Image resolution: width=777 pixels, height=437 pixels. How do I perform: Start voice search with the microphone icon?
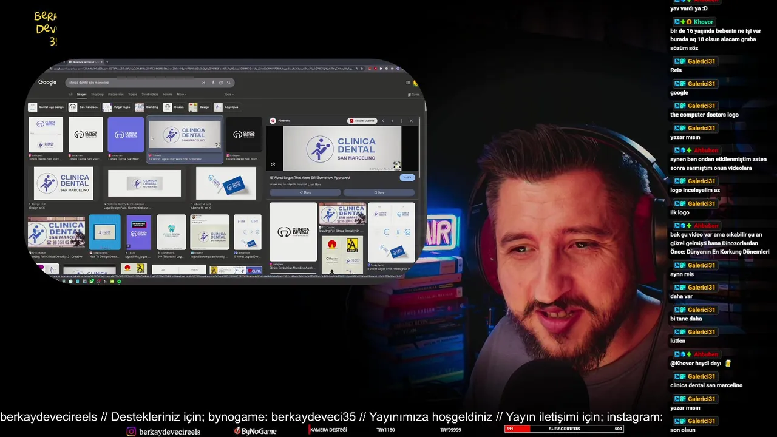[213, 83]
